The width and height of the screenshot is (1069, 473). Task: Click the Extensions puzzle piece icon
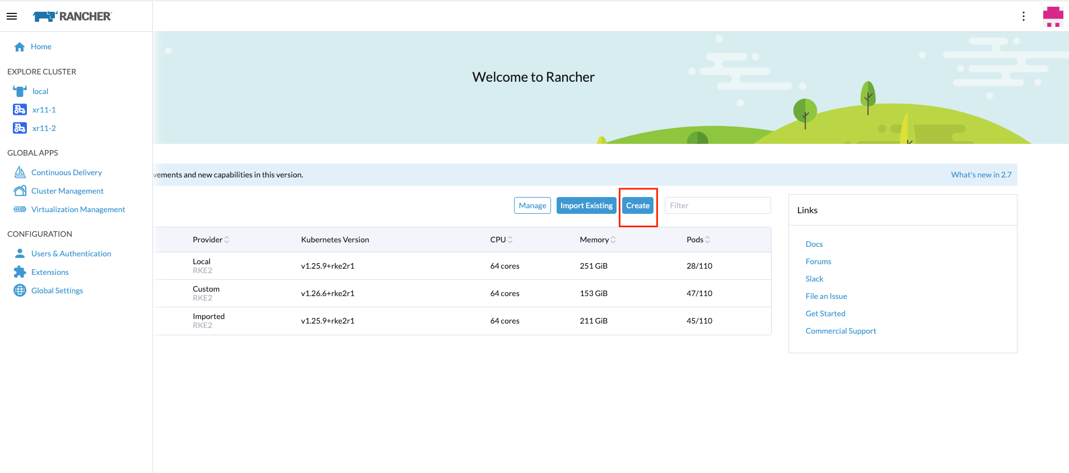pos(20,272)
